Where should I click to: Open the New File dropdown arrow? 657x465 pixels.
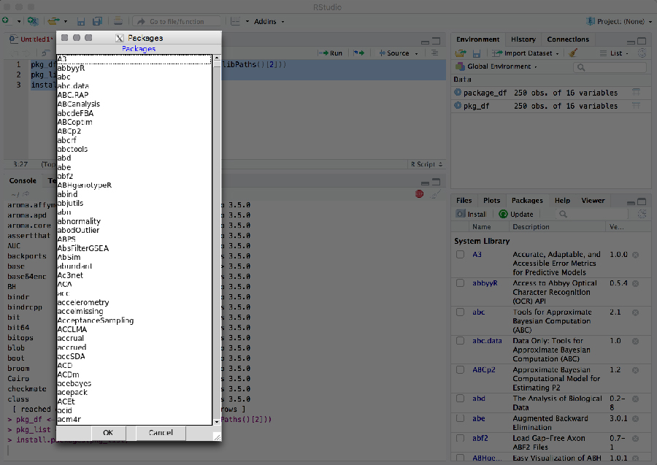point(19,21)
